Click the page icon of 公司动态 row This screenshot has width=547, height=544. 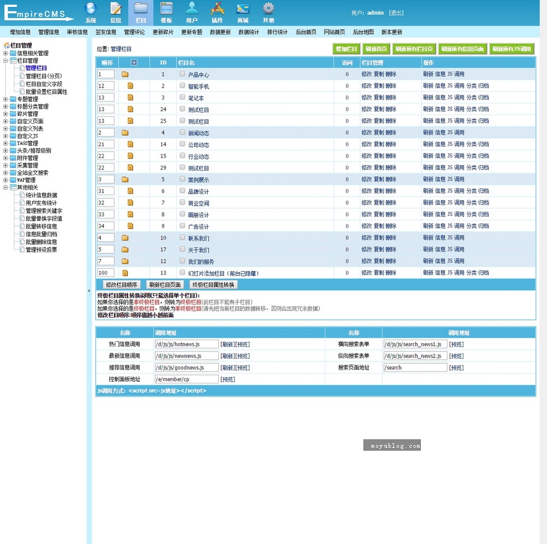coord(131,144)
